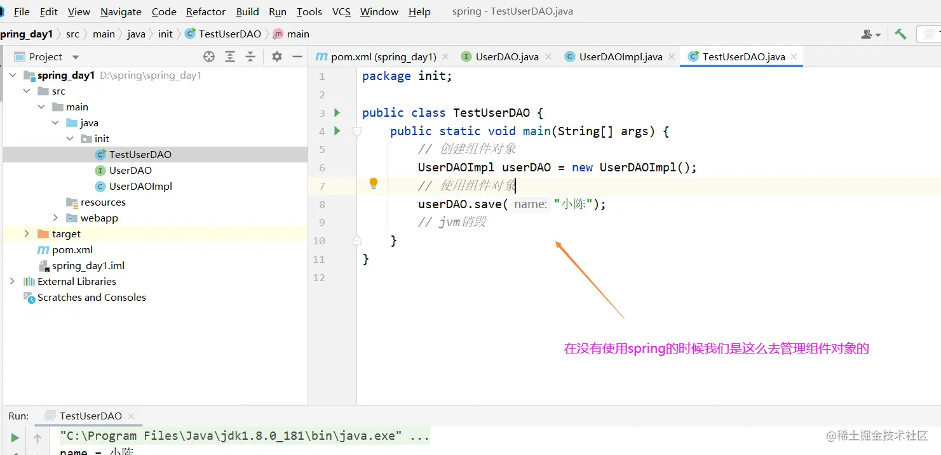Close the TestUserDAO.java editor tab

794,56
